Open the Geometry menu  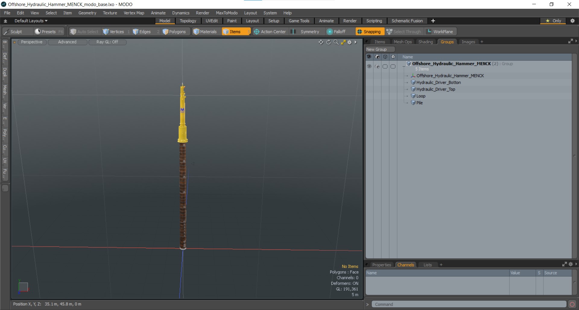pyautogui.click(x=87, y=13)
